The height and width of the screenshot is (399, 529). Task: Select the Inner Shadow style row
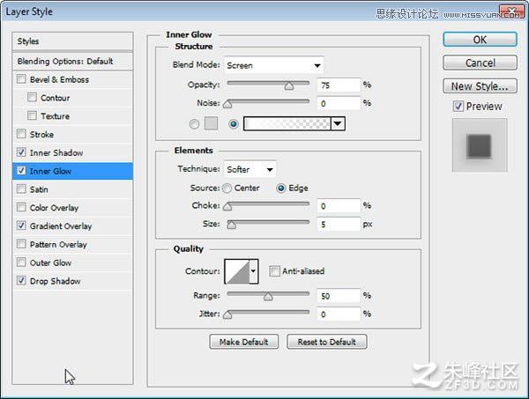(x=72, y=152)
